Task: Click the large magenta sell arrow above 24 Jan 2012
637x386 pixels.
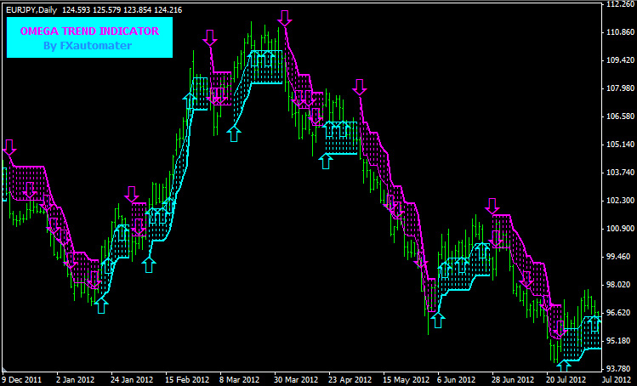Action: click(x=132, y=194)
